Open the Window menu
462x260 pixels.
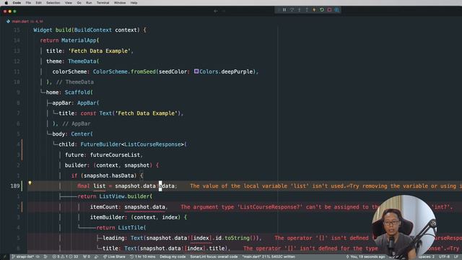(x=120, y=3)
